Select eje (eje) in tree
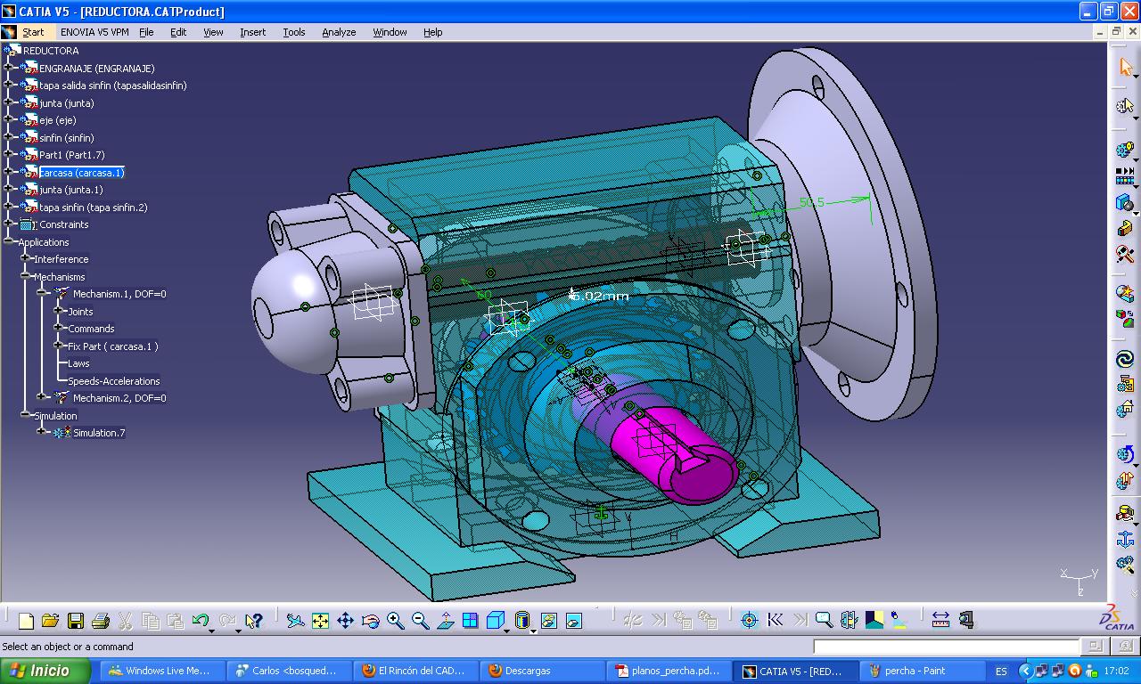 (x=58, y=120)
